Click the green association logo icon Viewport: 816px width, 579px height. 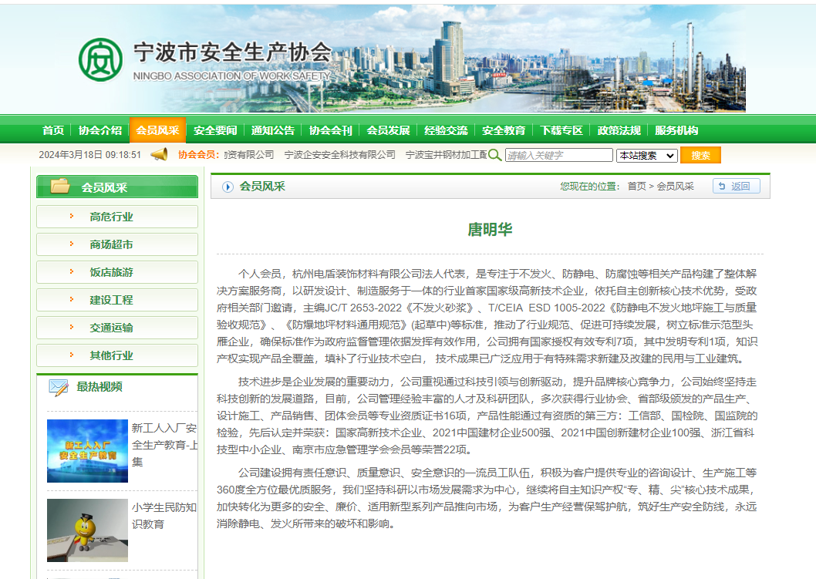coord(100,59)
